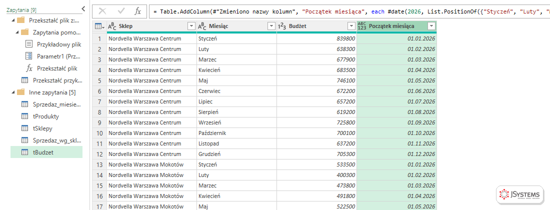Collapse the queries pane with the chevron
This screenshot has width=550, height=210.
pos(83,9)
